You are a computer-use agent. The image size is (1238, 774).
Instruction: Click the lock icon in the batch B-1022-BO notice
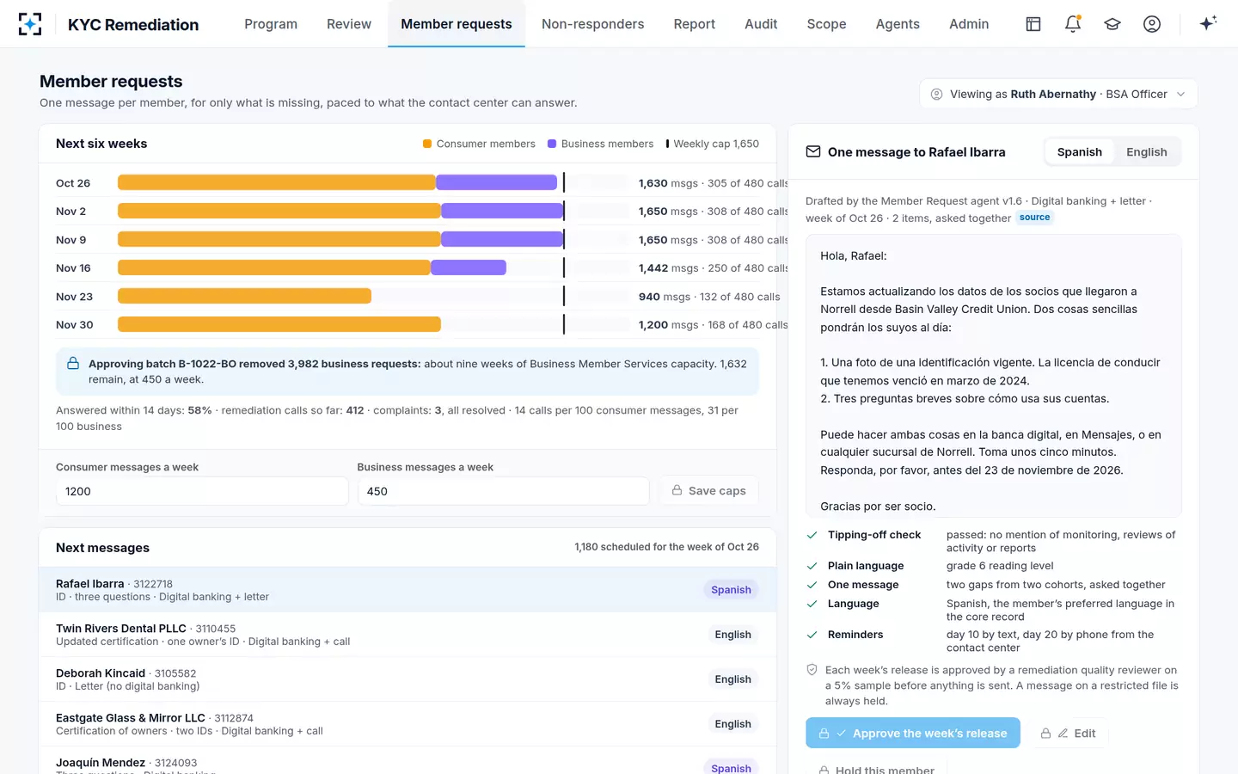pos(73,364)
